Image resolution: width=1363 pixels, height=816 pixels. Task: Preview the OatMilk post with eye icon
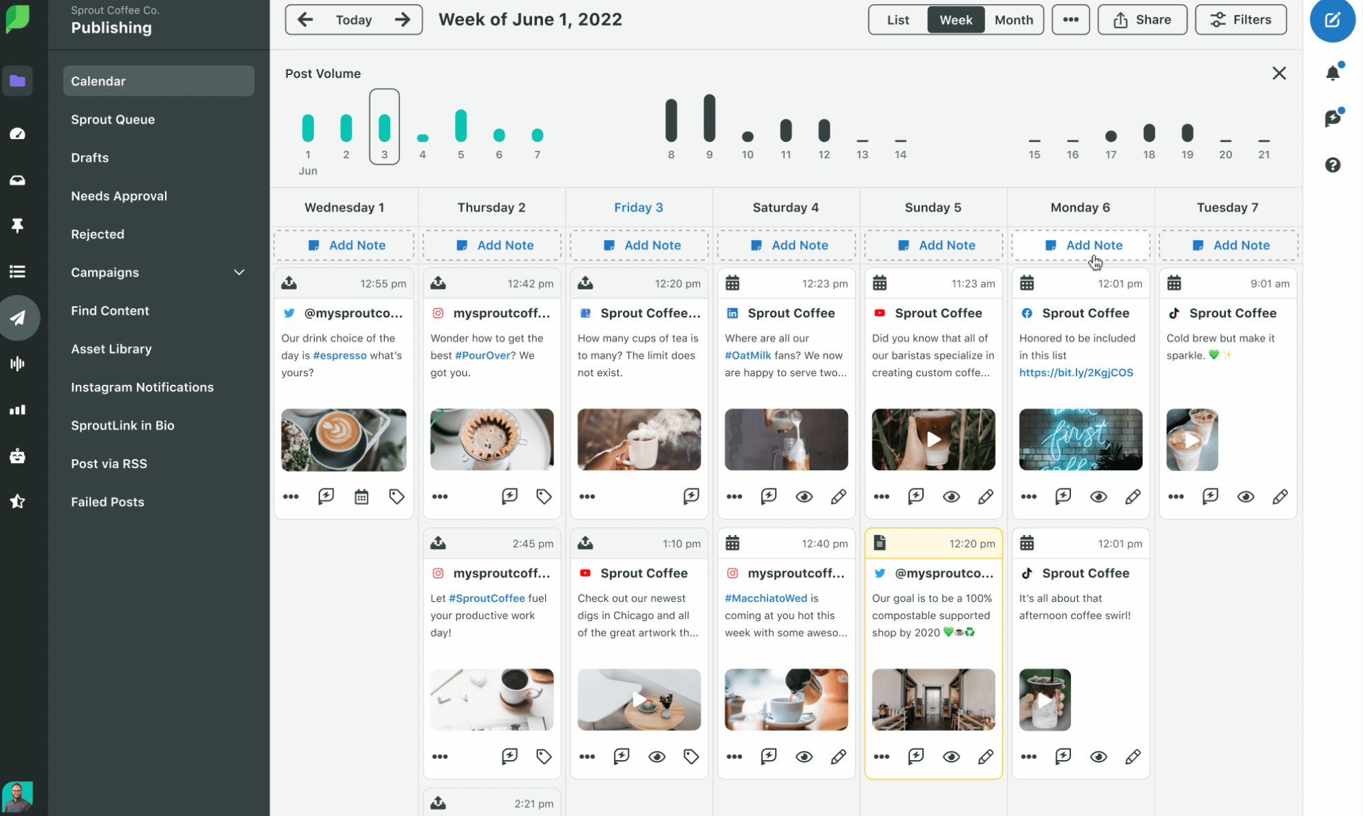point(804,497)
